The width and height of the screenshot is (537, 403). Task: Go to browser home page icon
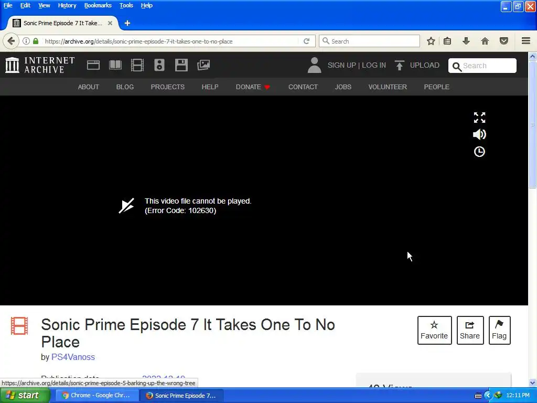[x=485, y=41]
